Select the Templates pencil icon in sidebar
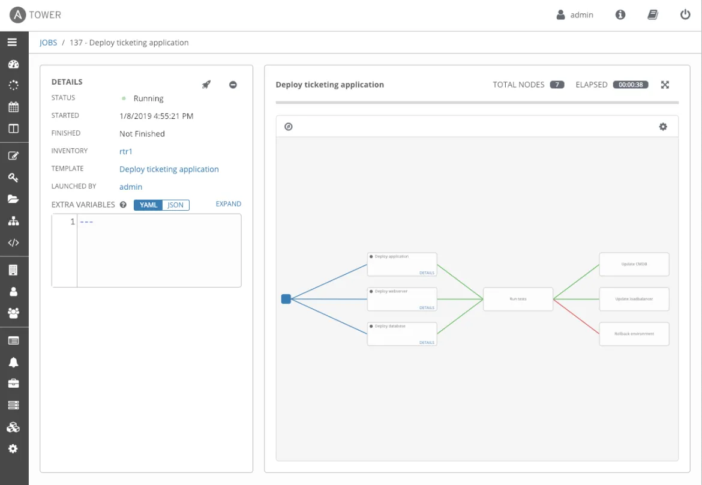This screenshot has height=485, width=702. click(13, 155)
